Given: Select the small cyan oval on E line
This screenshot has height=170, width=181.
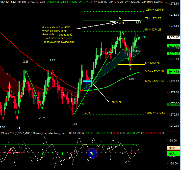Looking at the screenshot, I should (x=130, y=65).
